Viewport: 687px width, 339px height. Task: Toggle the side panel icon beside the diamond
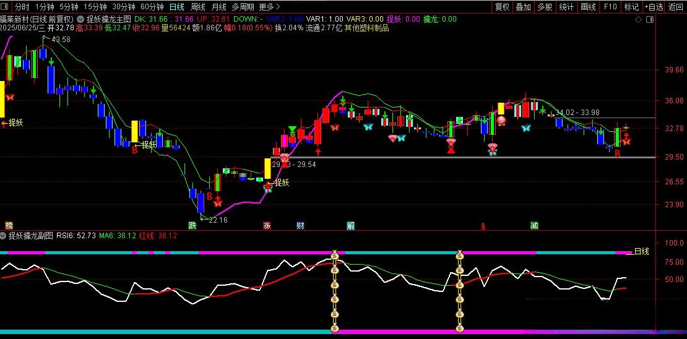pyautogui.click(x=649, y=19)
